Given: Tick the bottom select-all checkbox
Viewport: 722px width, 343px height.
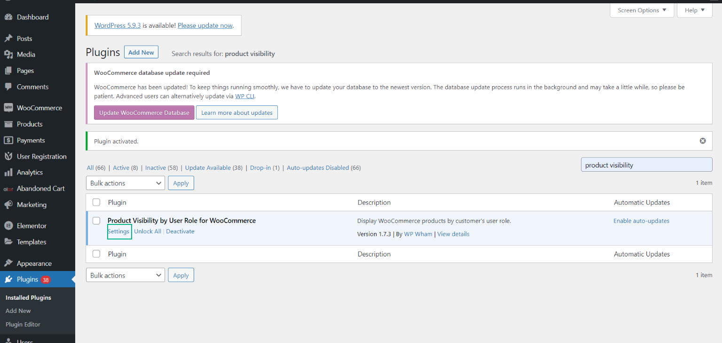Looking at the screenshot, I should coord(96,254).
